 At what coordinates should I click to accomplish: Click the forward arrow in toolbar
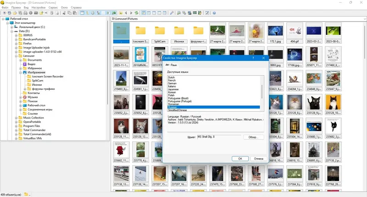(131, 13)
